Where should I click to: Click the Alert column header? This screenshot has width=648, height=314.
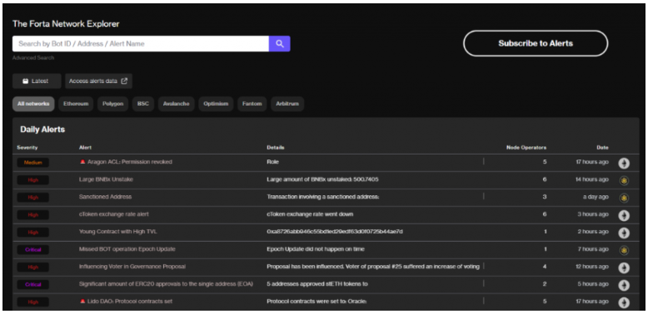click(x=85, y=148)
